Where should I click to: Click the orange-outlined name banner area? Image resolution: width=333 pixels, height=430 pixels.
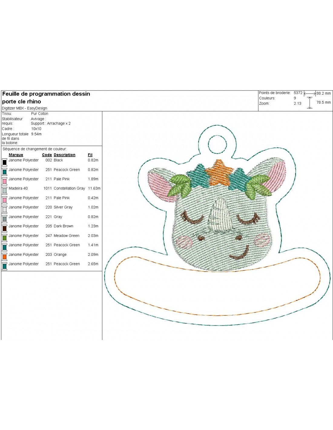click(217, 286)
